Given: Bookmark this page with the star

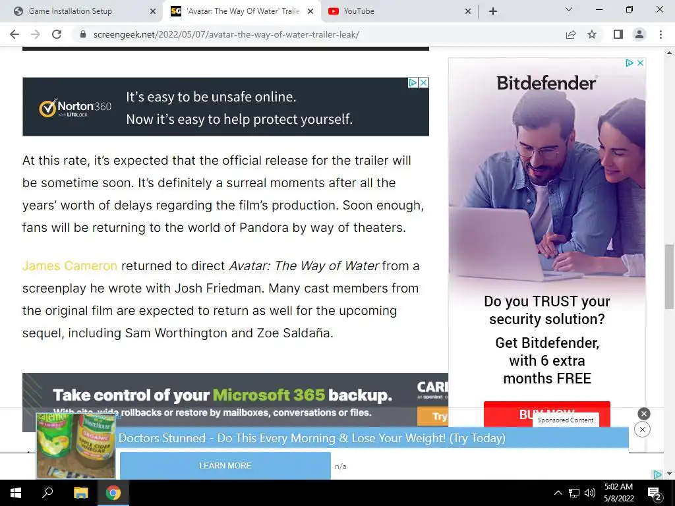Looking at the screenshot, I should tap(592, 34).
